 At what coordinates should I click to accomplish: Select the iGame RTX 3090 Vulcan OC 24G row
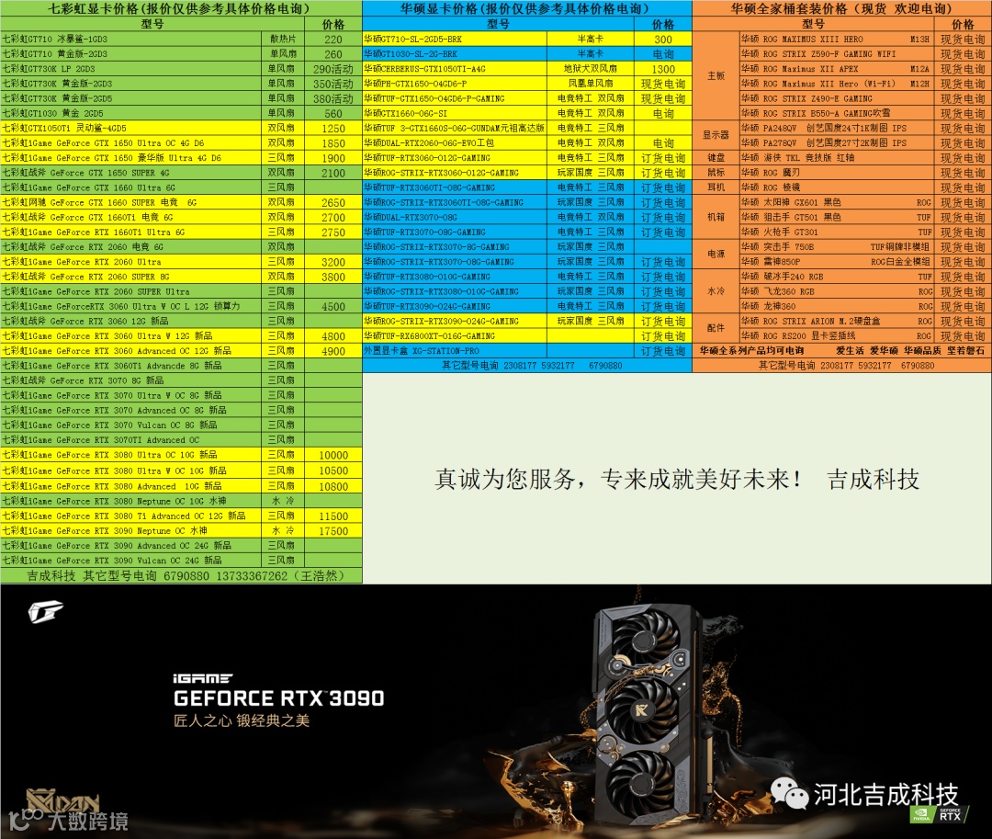(x=181, y=560)
